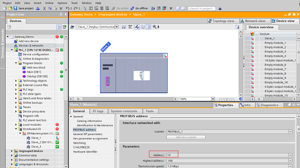This screenshot has width=300, height=168.
Task: Expand the Technology objects tree node
Action: point(16,81)
